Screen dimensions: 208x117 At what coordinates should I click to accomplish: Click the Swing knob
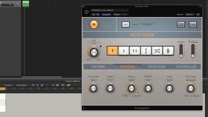coord(169,88)
